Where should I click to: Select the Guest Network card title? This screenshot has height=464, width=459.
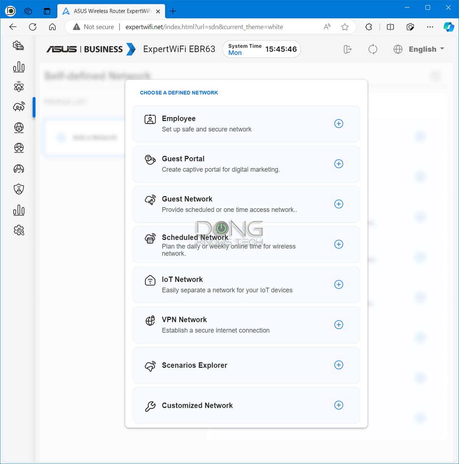point(187,199)
